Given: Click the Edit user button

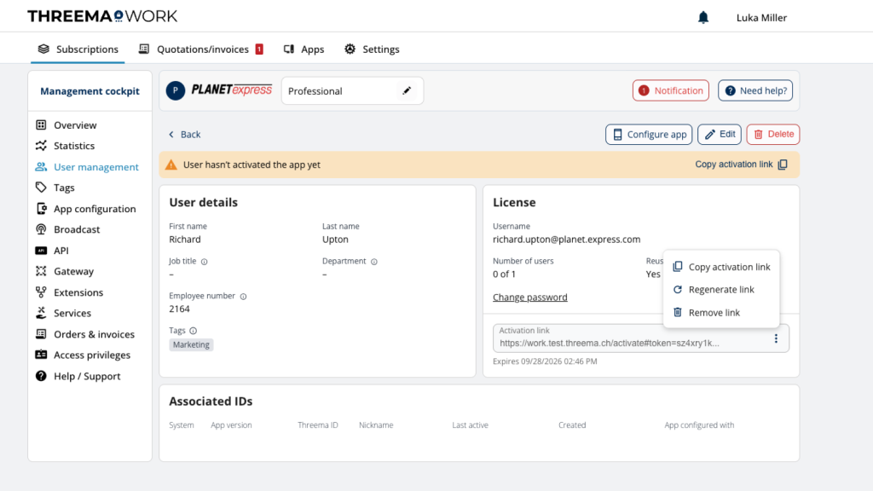Looking at the screenshot, I should tap(720, 134).
